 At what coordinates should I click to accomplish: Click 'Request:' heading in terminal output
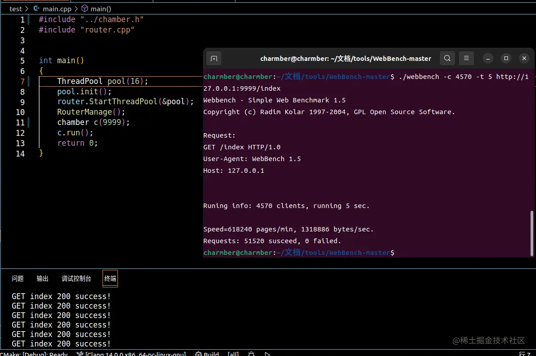(219, 135)
